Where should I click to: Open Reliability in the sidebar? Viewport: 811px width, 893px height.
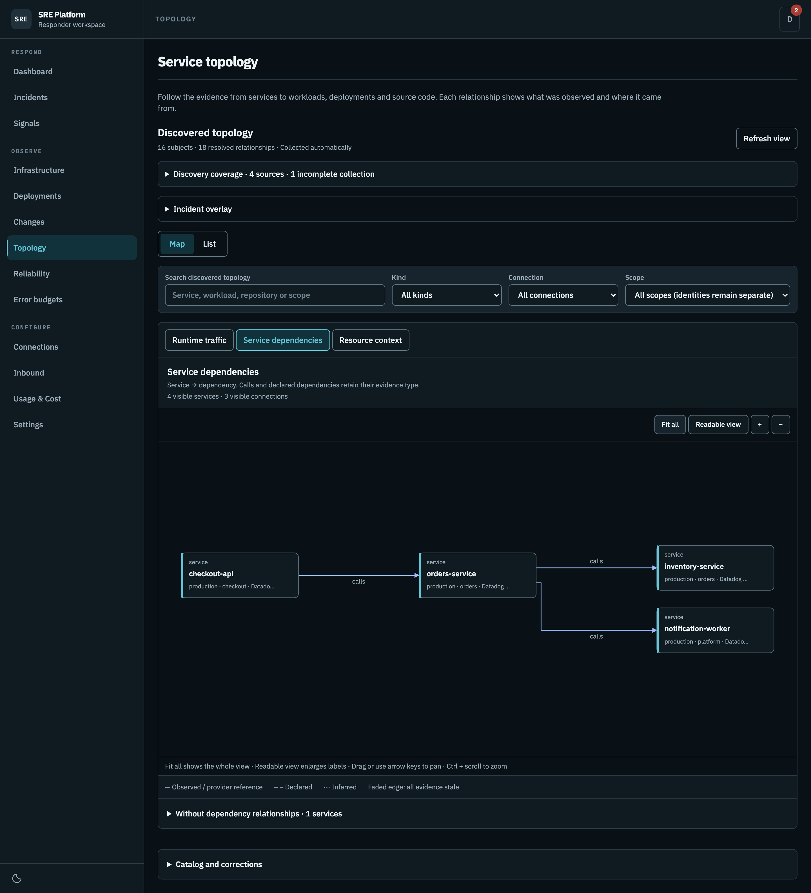point(72,274)
